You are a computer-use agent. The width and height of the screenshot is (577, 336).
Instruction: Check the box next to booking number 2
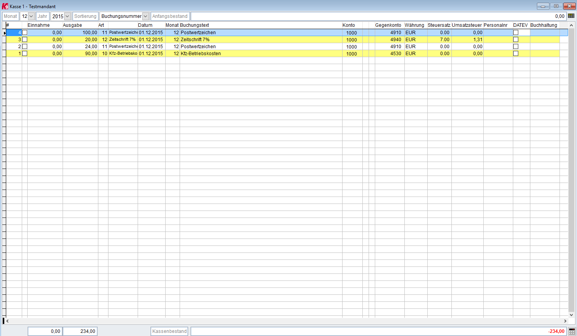[25, 47]
